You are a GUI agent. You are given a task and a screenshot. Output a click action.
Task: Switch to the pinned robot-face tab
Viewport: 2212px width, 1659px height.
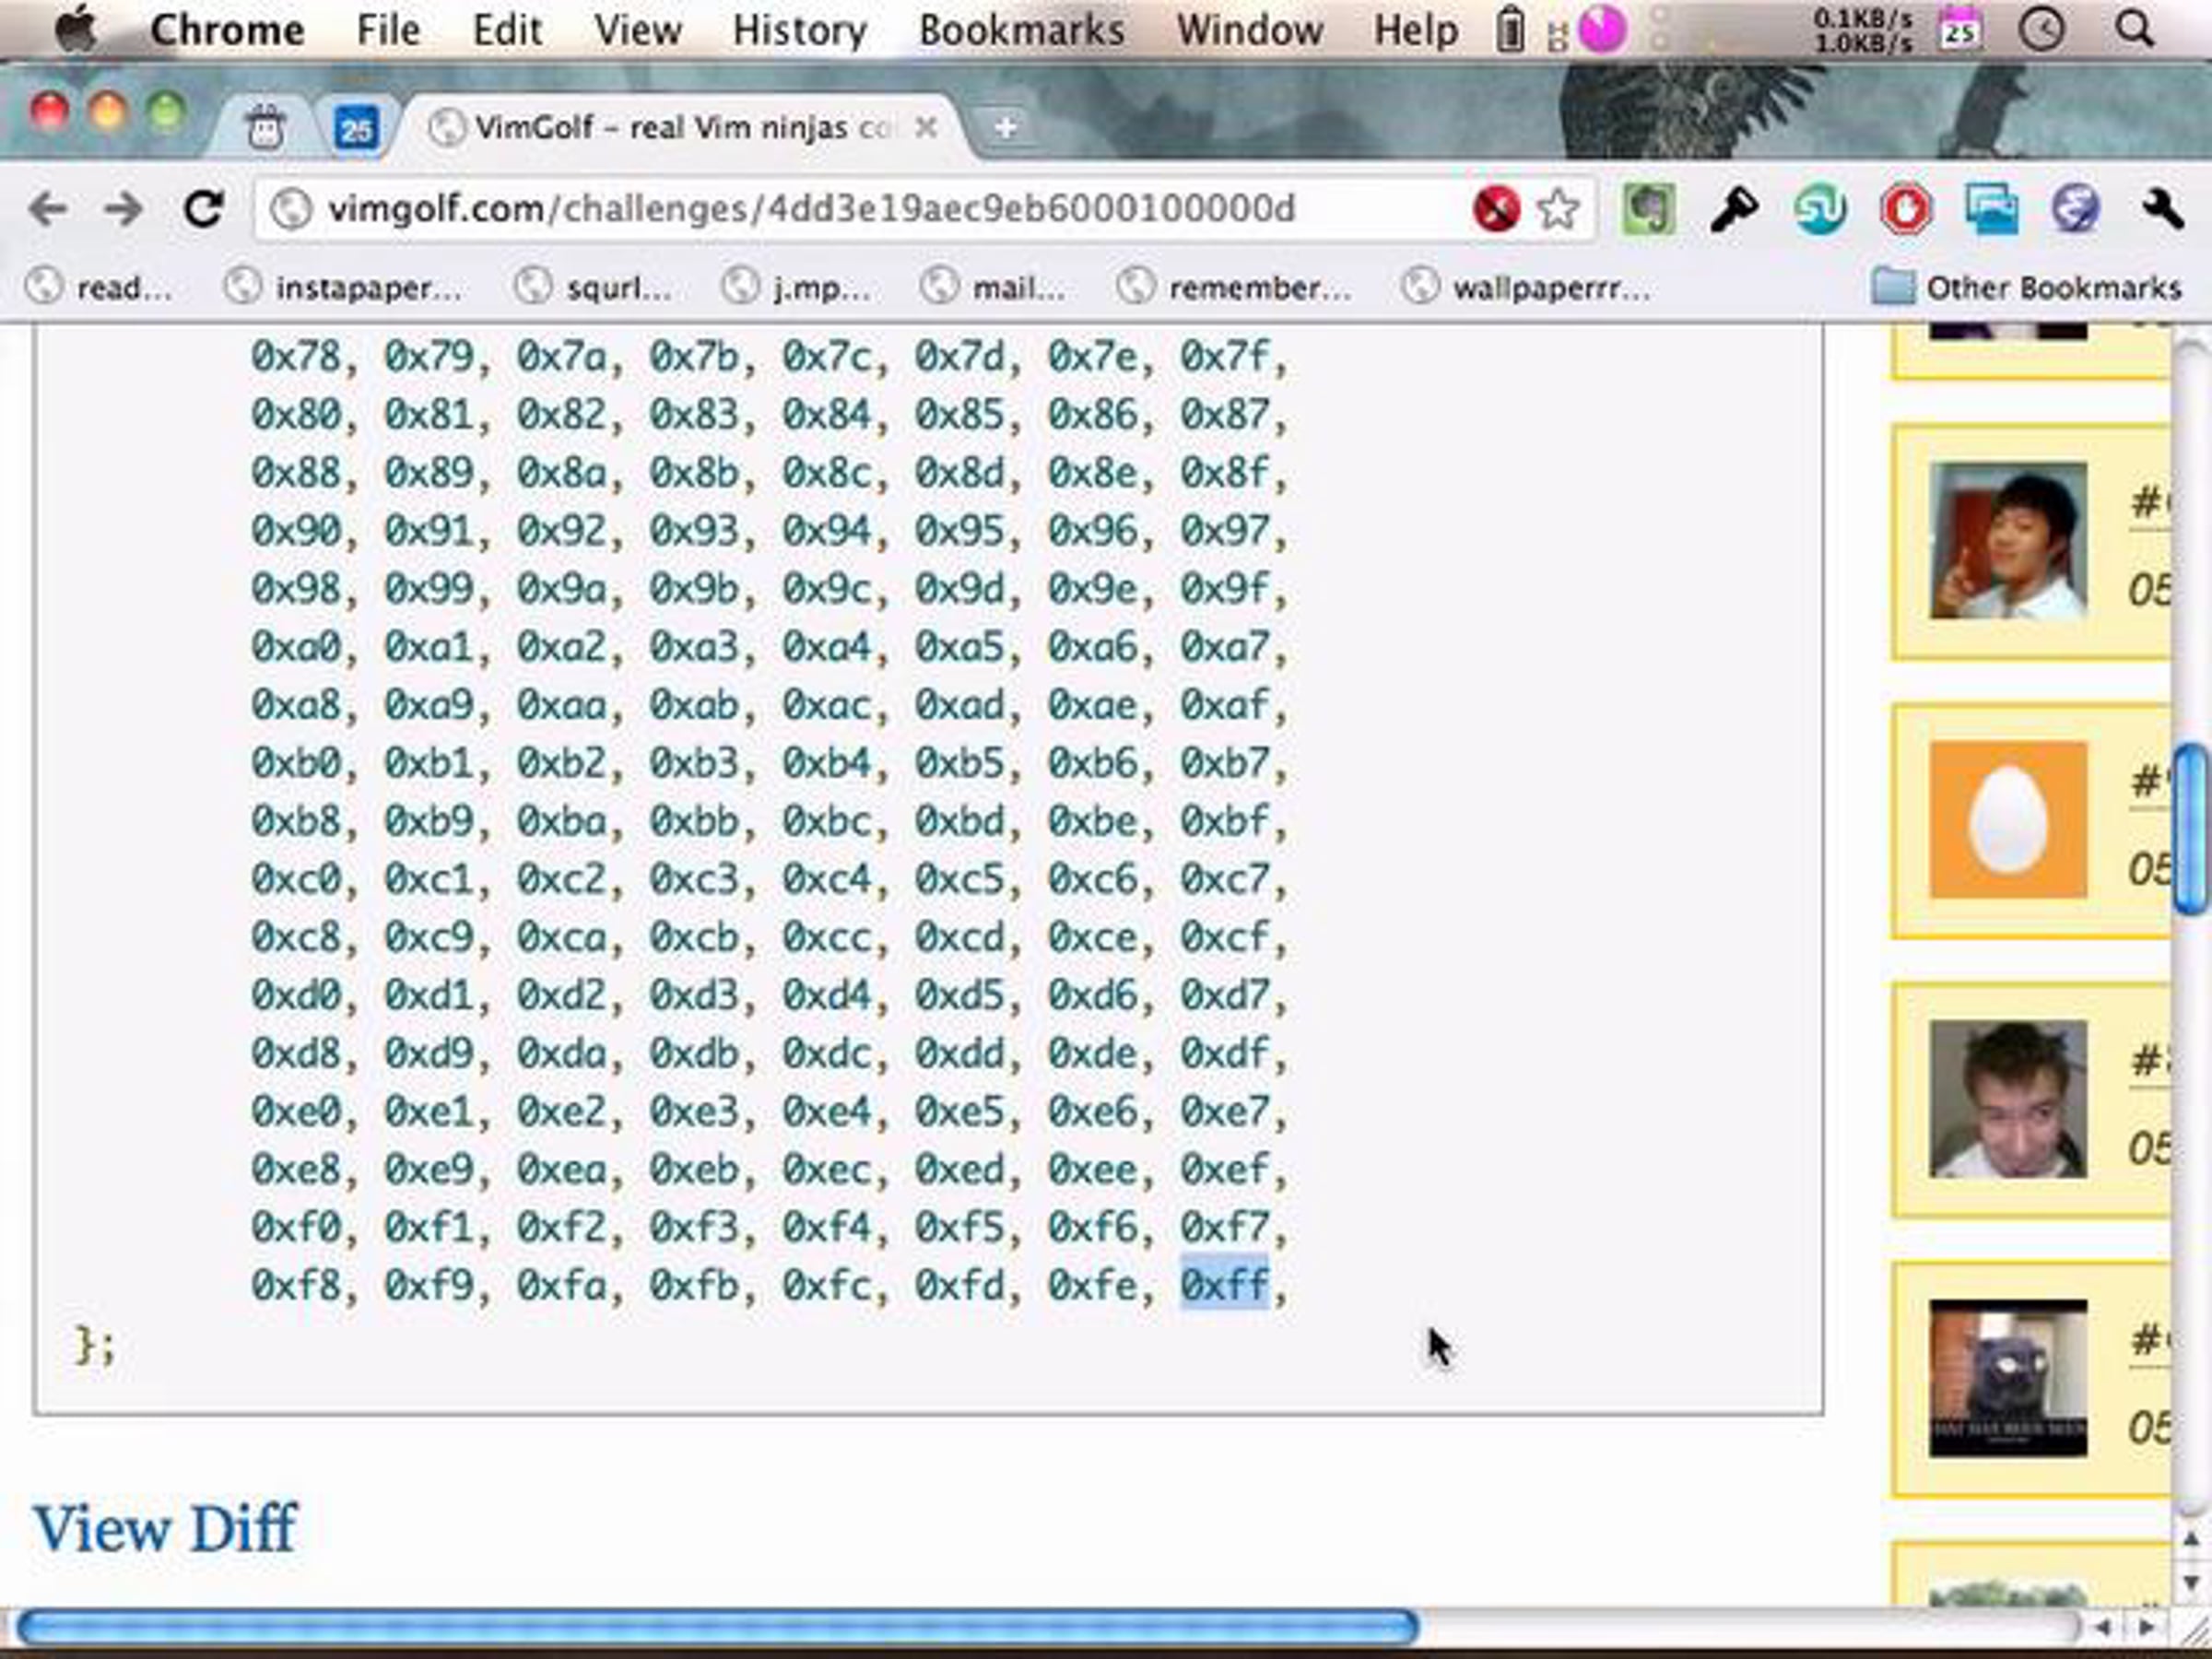266,128
